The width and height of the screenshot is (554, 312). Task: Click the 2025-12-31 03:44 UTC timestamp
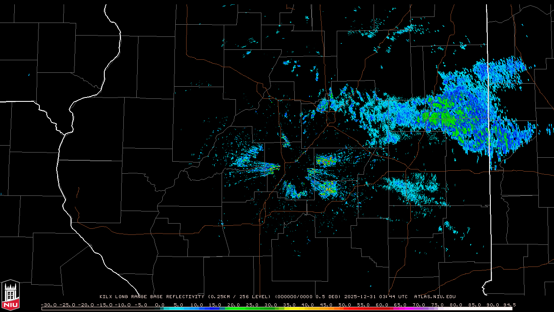376,297
